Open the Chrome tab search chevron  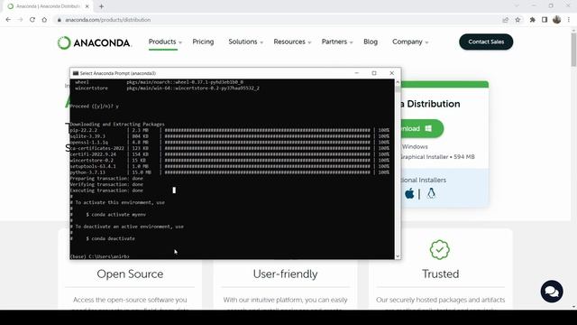tap(517, 6)
